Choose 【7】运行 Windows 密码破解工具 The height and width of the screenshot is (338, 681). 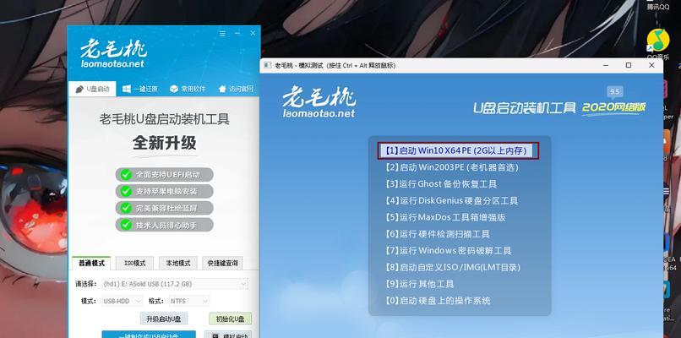pyautogui.click(x=448, y=251)
